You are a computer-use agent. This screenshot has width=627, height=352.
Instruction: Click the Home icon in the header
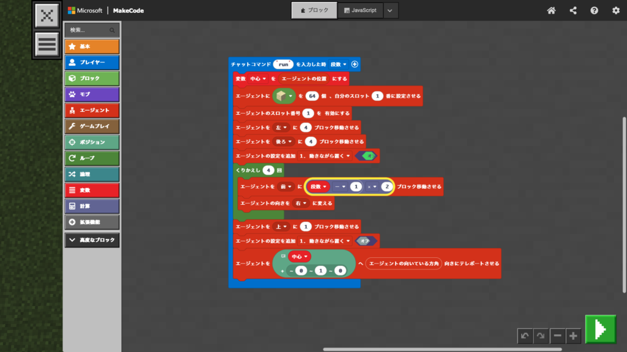tap(551, 10)
